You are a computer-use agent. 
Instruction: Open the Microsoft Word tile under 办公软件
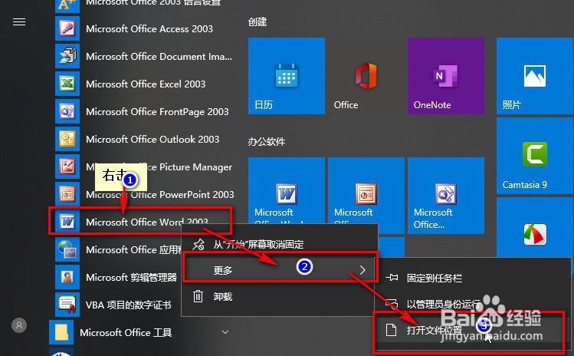click(287, 190)
